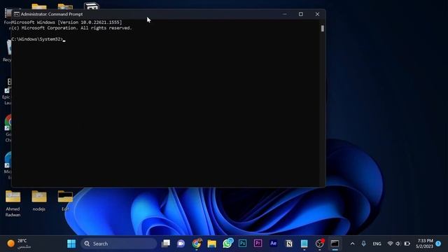
Task: Open the OBS Studio taskbar icon
Action: tap(320, 243)
